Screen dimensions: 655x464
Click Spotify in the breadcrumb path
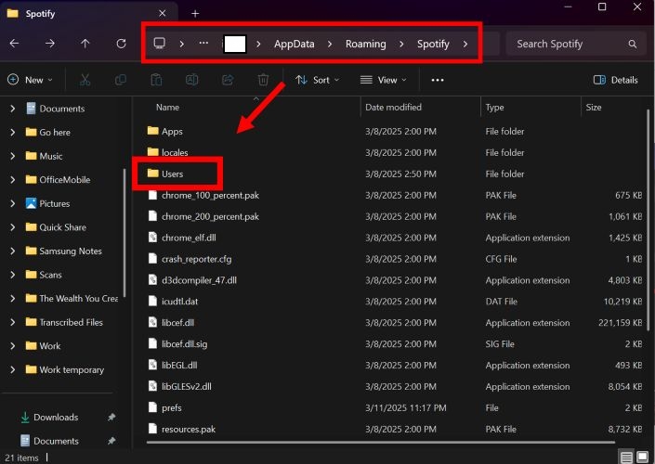[x=433, y=44]
